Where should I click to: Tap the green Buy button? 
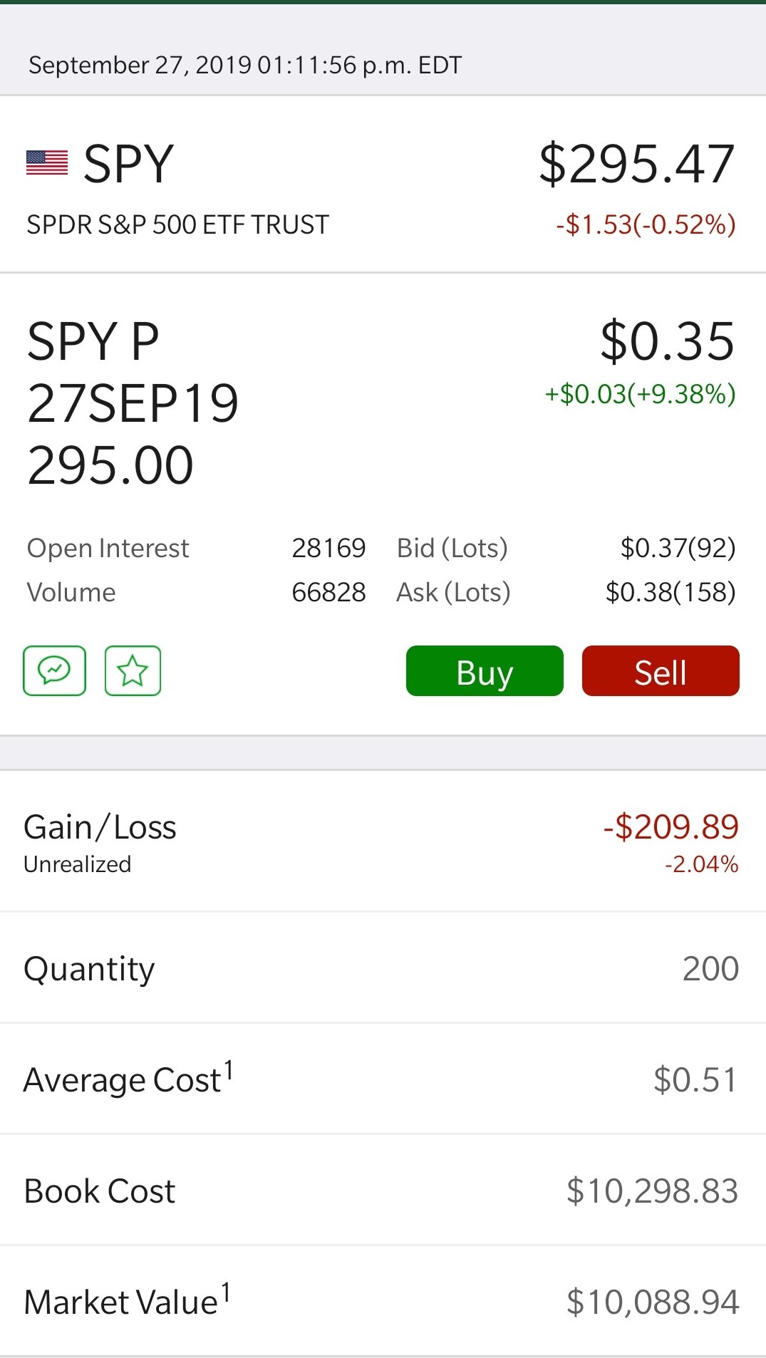tap(485, 671)
